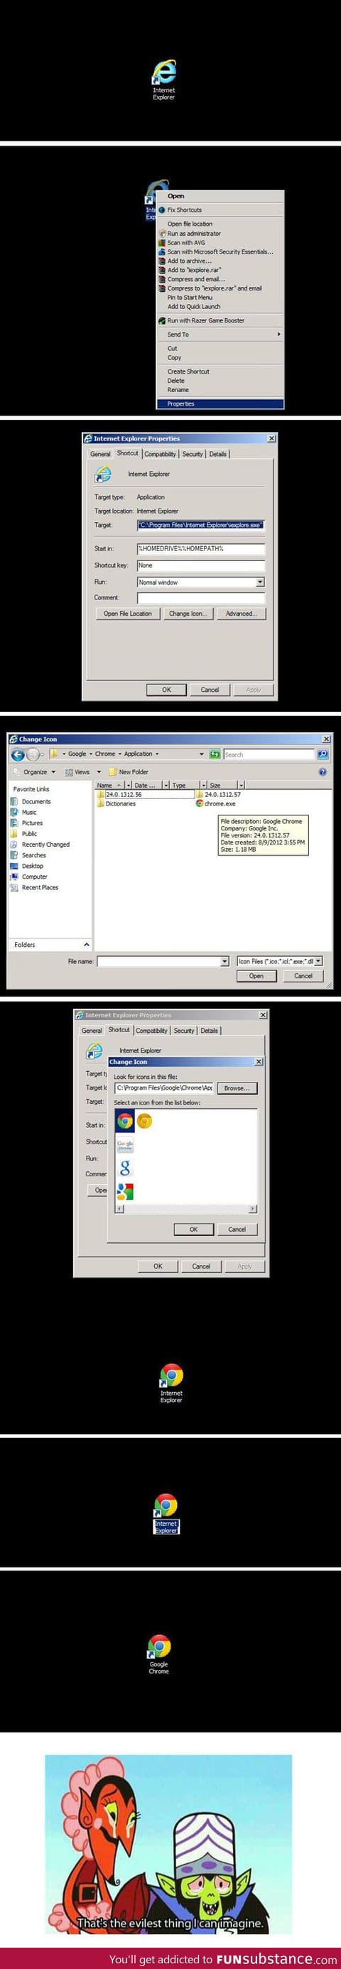Image resolution: width=341 pixels, height=1969 pixels.
Task: Open the 24.0.1312.57 folder
Action: pyautogui.click(x=218, y=794)
